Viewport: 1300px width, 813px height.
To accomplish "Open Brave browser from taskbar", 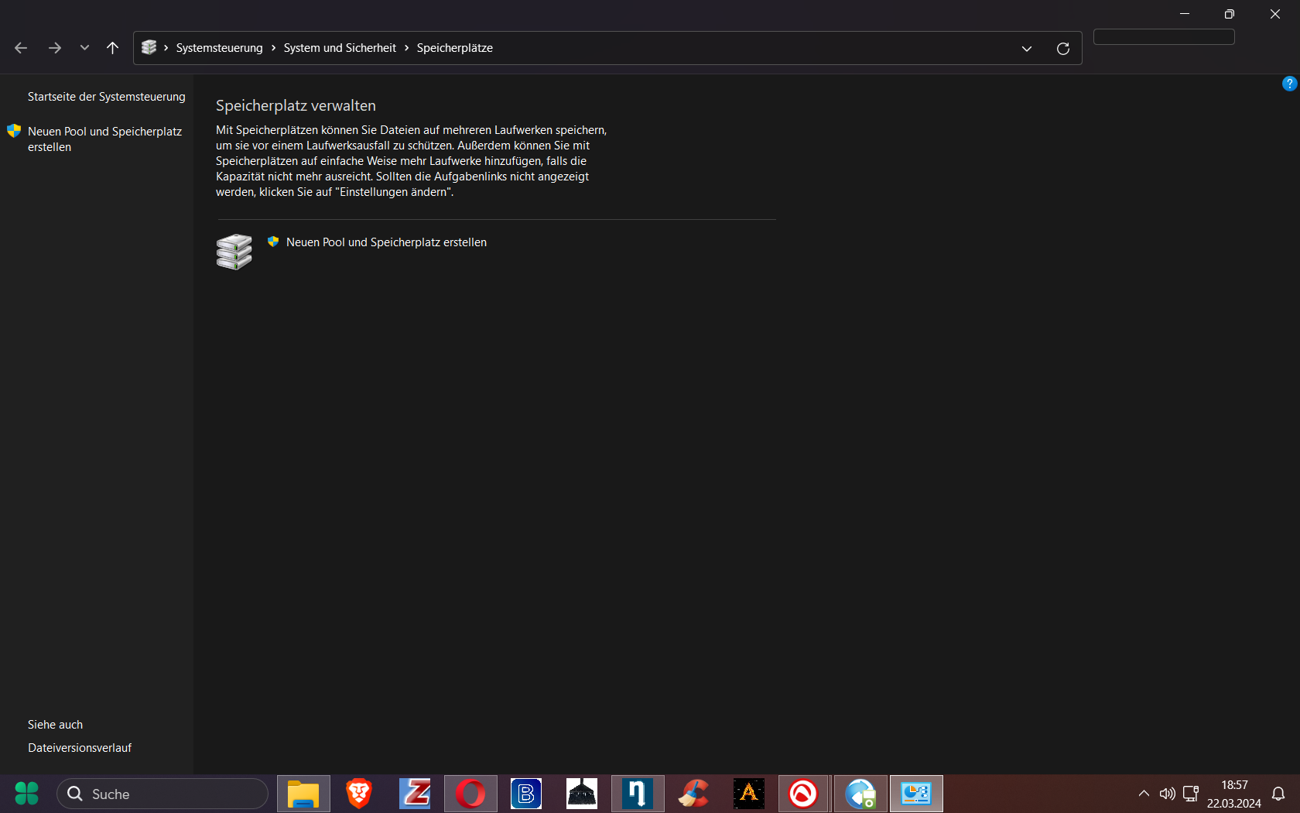I will 359,794.
